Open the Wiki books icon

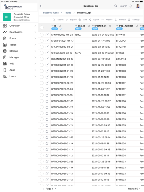[5, 64]
